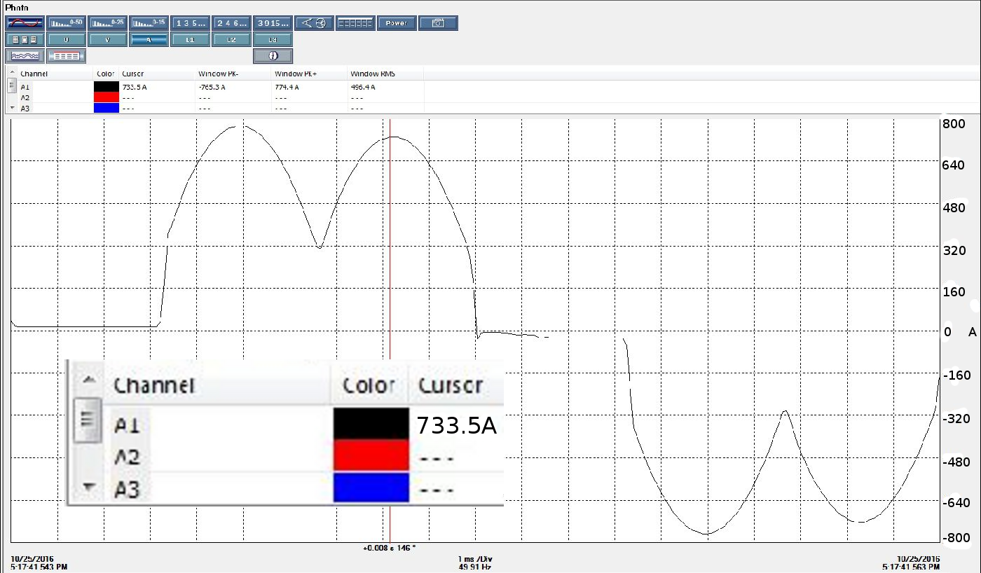Click the black A1 color swatch
The width and height of the screenshot is (981, 573).
107,87
